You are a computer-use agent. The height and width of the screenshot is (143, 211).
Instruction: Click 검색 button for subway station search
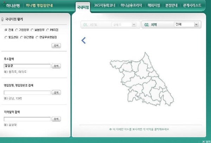(x=56, y=119)
